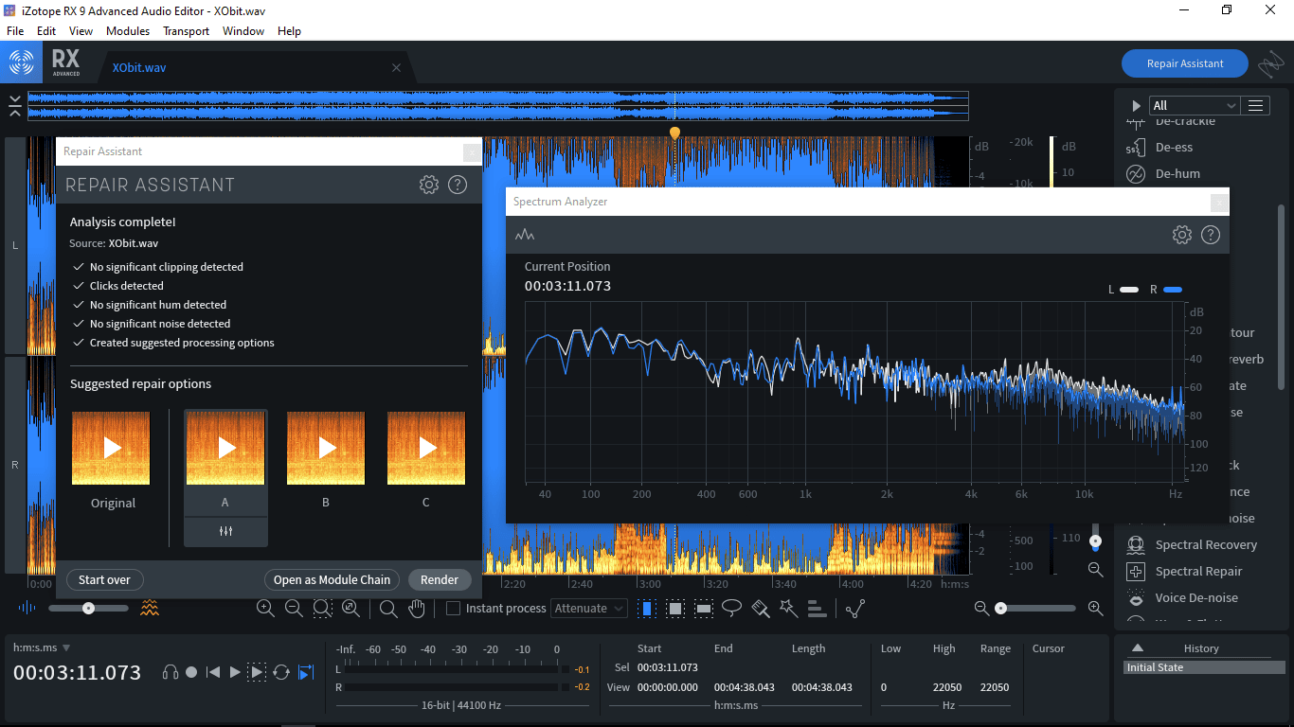This screenshot has height=727, width=1294.
Task: Click the waveform view icon by the opacity slider
Action: pyautogui.click(x=27, y=608)
